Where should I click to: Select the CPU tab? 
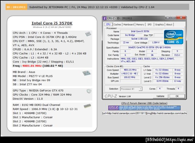coord(108,24)
